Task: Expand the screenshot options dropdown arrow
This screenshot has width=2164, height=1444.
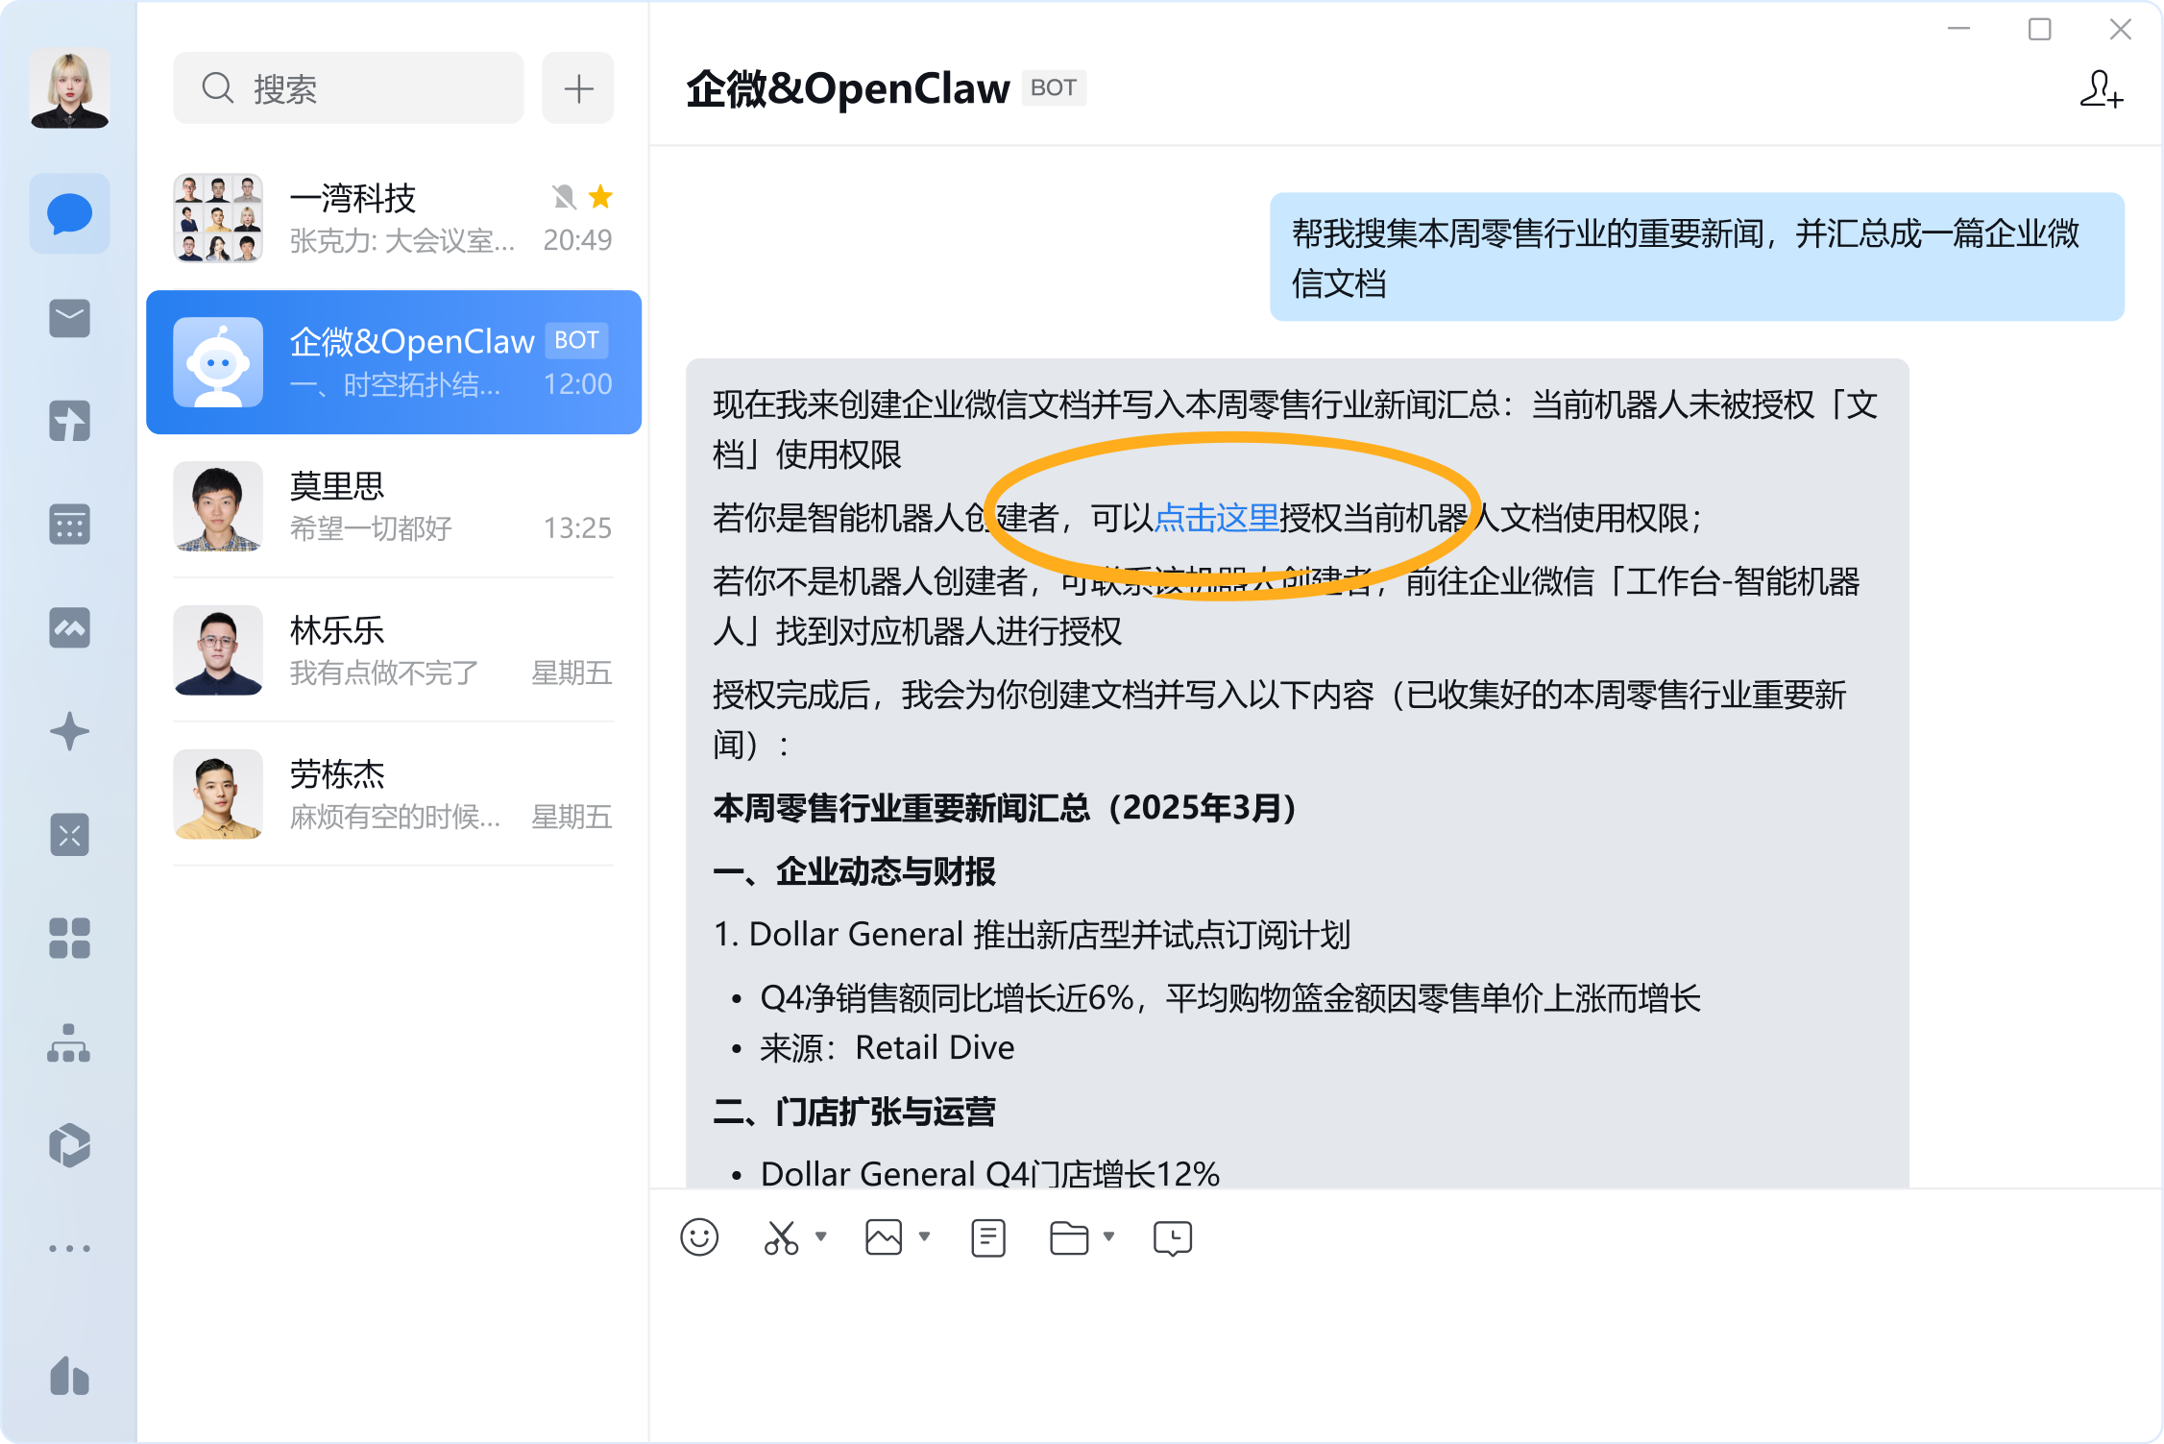Action: (x=821, y=1237)
